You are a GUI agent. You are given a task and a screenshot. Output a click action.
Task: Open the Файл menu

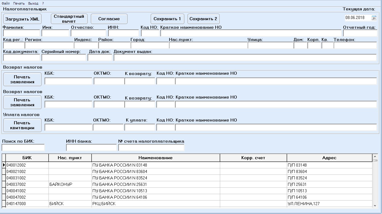click(6, 3)
